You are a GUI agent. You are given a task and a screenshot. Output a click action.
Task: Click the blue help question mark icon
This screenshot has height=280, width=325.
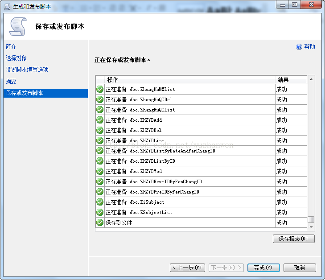pos(299,47)
